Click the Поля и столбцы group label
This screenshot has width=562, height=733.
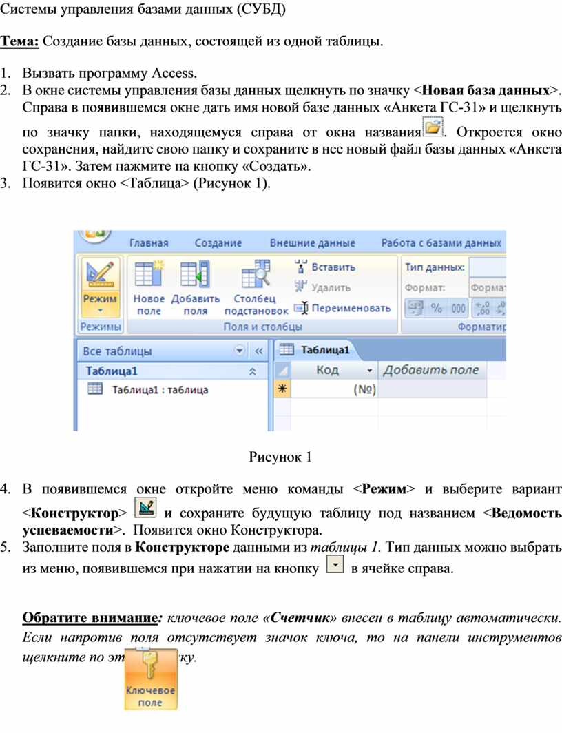click(x=262, y=327)
